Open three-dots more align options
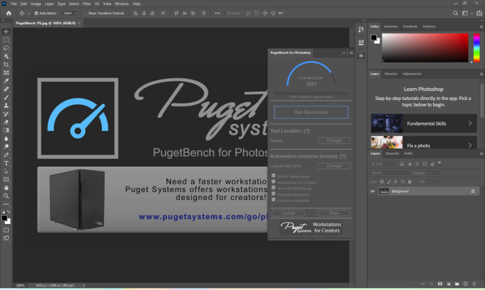Screen dimensions: 485x290 218,13
